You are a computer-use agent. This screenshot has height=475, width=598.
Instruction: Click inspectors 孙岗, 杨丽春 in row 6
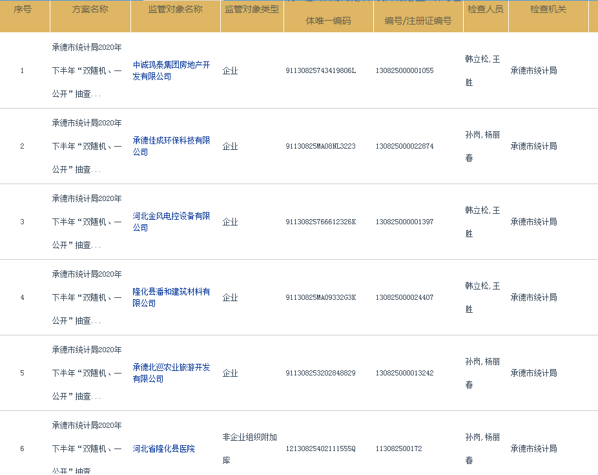coord(482,449)
